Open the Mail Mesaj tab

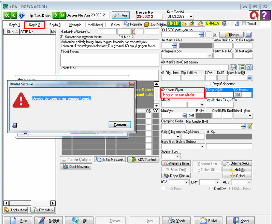coord(95,25)
